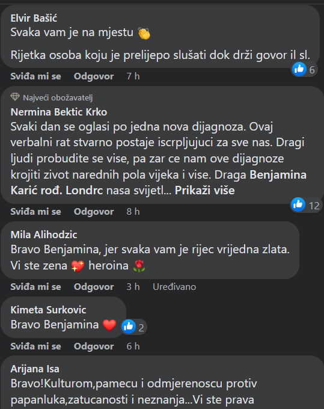Like Mila Alihodzic's comment

point(35,287)
